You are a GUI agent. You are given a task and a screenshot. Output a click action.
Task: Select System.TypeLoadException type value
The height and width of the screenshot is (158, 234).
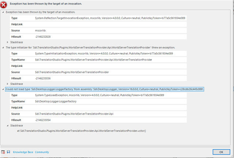point(99,95)
